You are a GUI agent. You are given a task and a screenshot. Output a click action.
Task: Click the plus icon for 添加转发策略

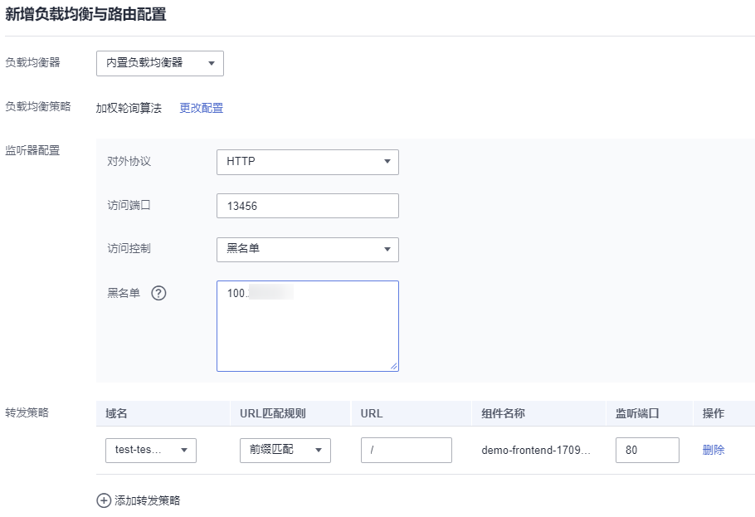[104, 500]
